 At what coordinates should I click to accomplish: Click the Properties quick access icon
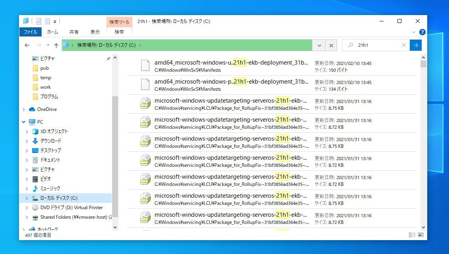(x=39, y=21)
